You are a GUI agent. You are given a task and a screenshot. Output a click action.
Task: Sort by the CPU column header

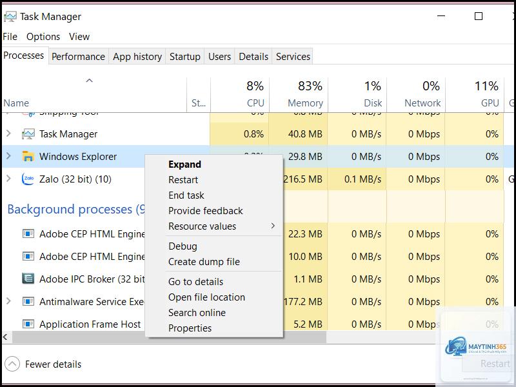tap(240, 95)
